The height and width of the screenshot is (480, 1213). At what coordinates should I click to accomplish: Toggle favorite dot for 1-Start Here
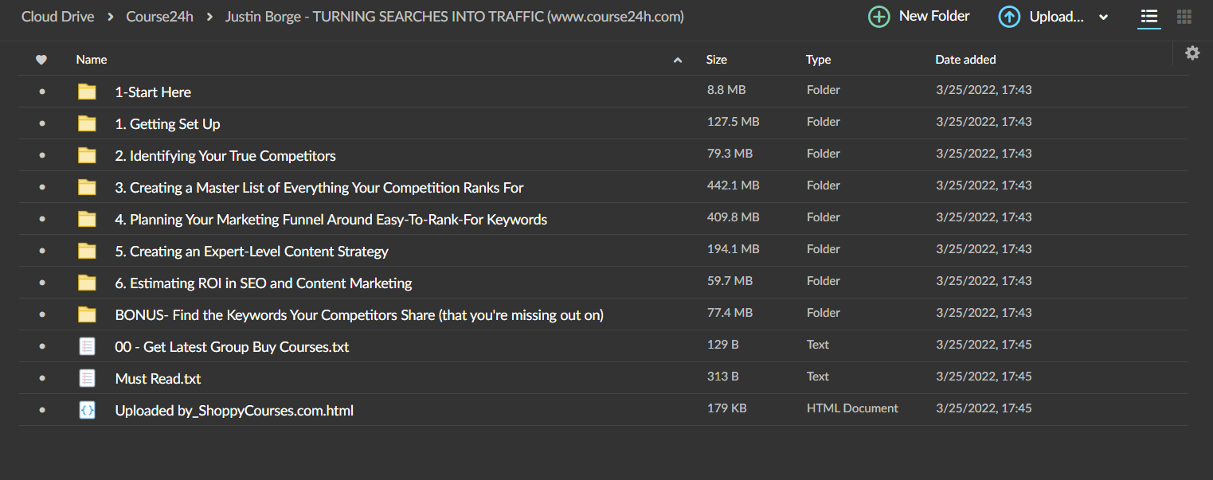41,92
